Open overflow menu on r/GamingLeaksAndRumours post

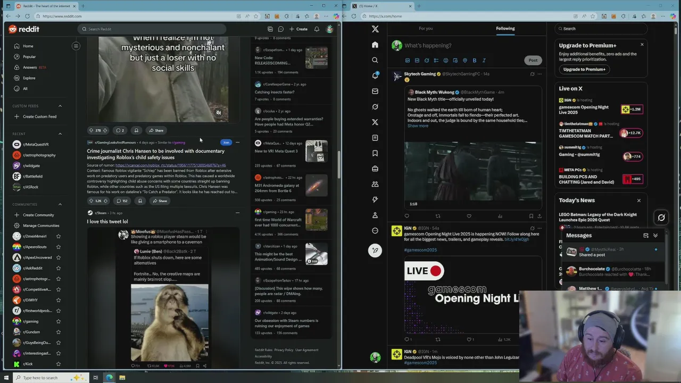coord(237,143)
